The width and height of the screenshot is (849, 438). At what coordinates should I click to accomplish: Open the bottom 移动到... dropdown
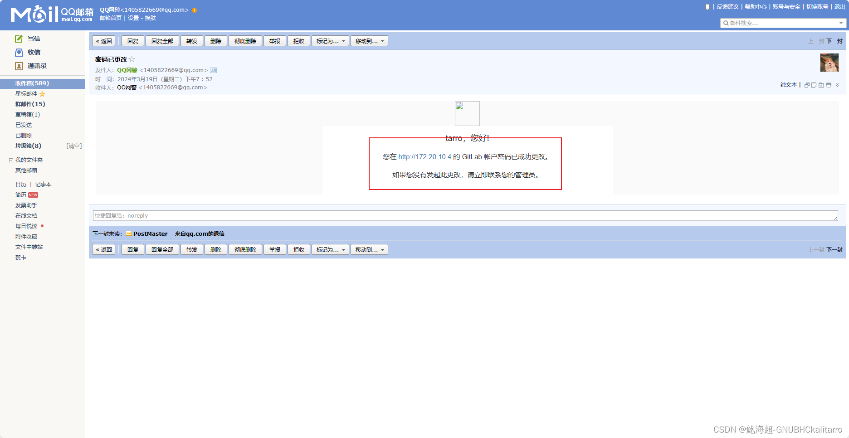click(369, 250)
